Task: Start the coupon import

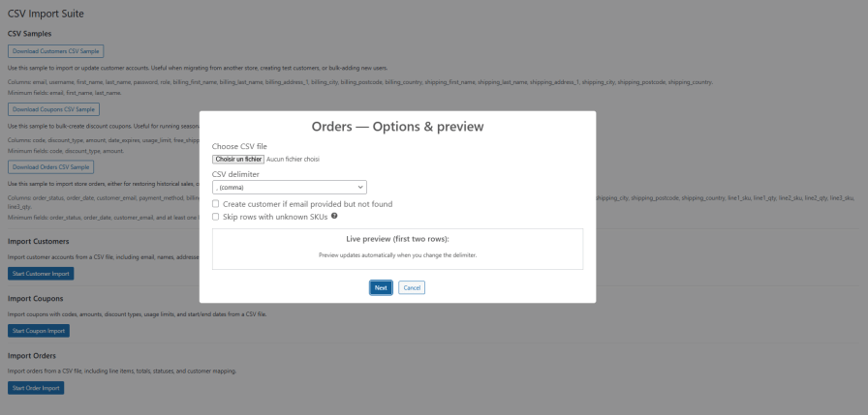Action: 39,331
